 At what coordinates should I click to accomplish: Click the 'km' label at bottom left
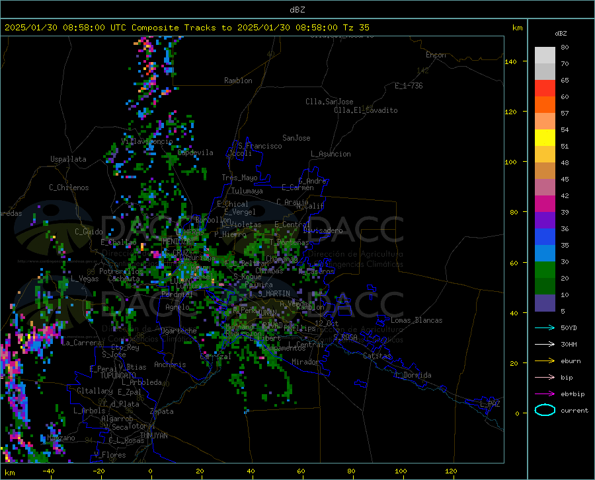tap(9, 473)
